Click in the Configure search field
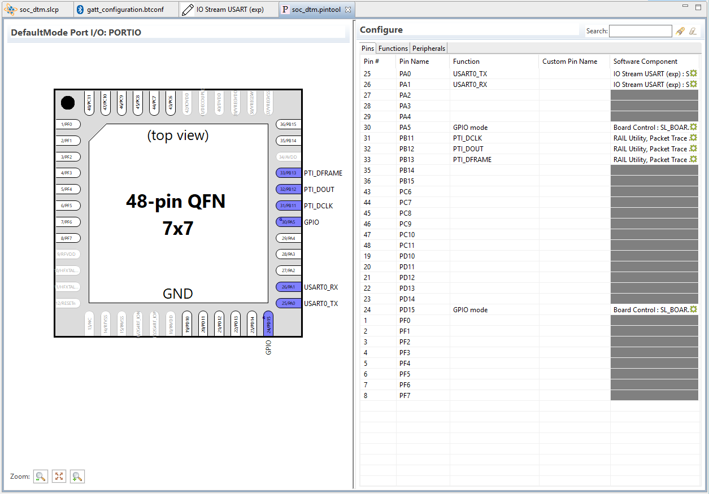This screenshot has height=494, width=709. (x=640, y=31)
